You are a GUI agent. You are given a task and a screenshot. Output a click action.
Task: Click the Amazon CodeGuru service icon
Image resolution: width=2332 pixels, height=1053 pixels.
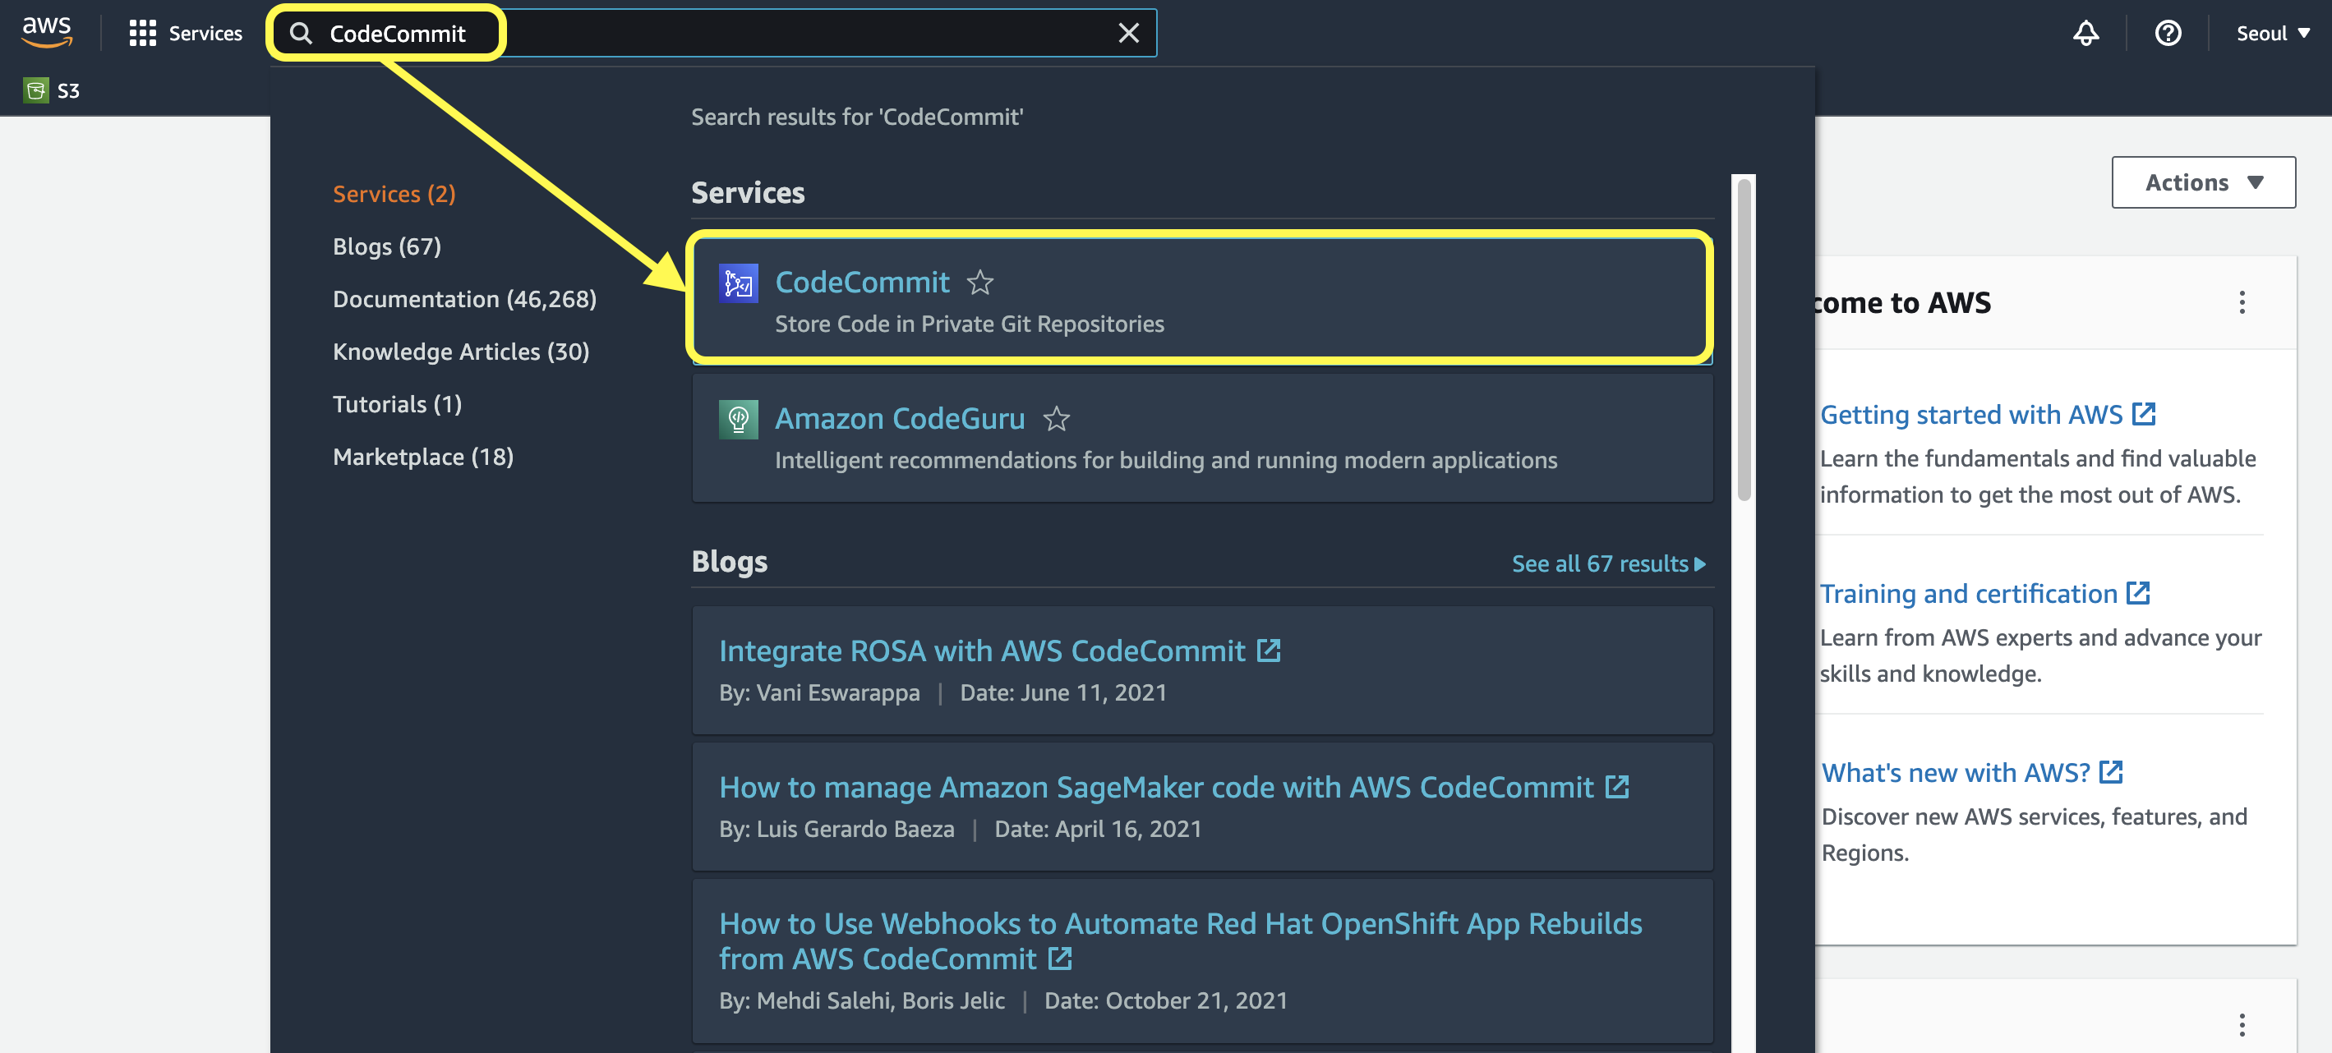point(738,420)
